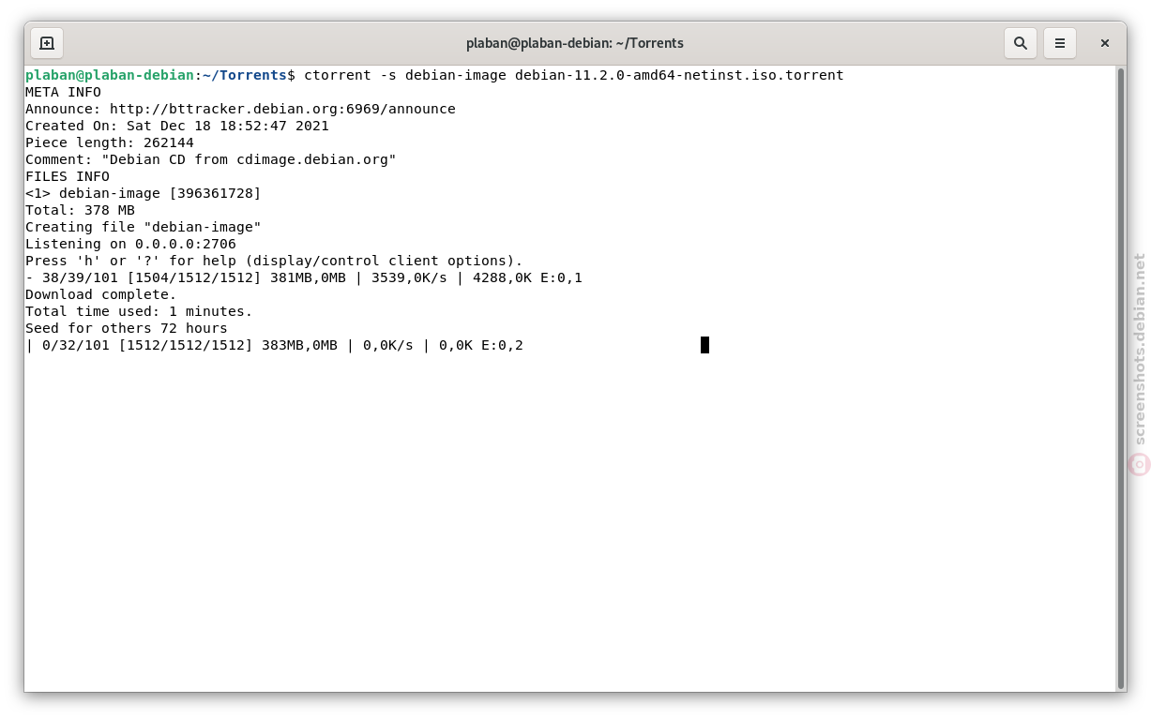Screen dimensions: 1151x719
Task: Click the Comment line about cdimage.debian.org
Action: click(x=211, y=159)
